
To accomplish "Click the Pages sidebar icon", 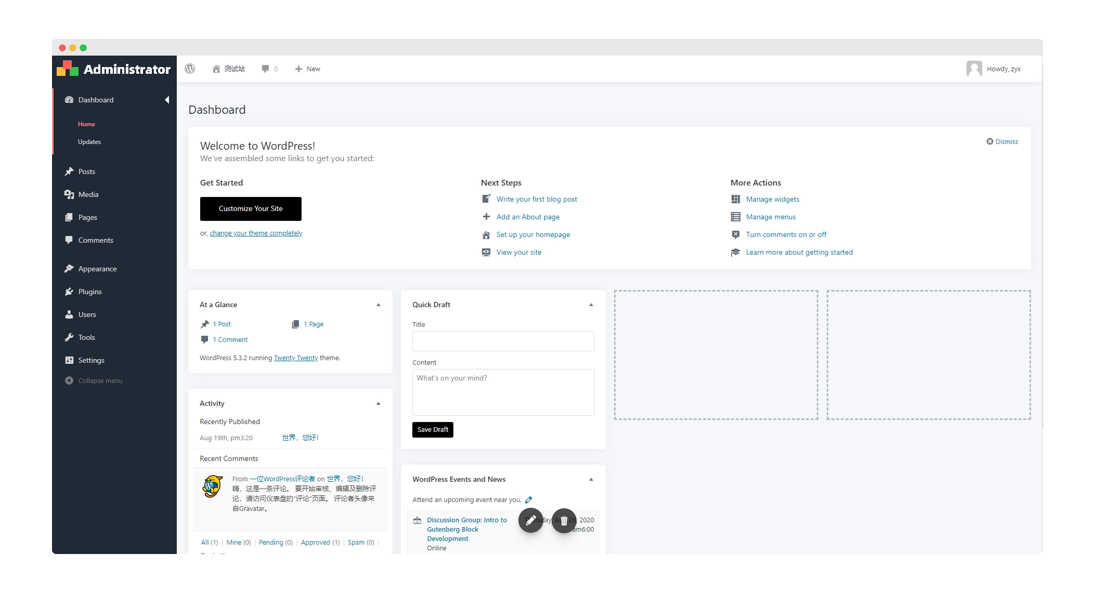I will pyautogui.click(x=69, y=217).
